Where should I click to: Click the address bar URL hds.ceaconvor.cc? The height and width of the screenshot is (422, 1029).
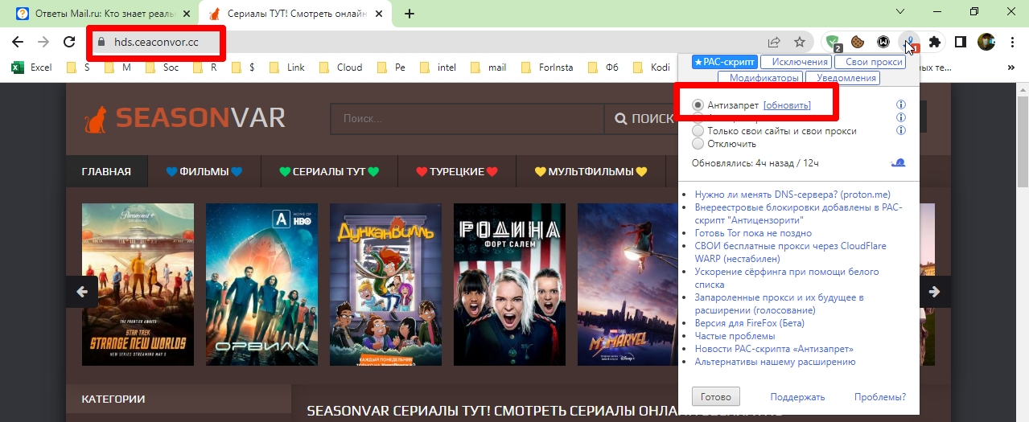(x=156, y=42)
